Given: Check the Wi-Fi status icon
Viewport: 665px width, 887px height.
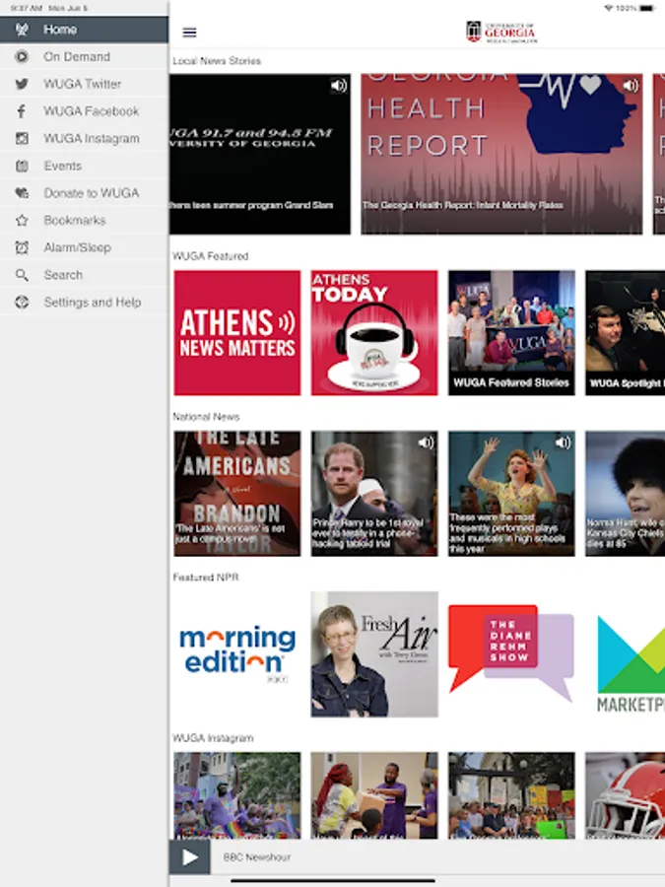Looking at the screenshot, I should tap(609, 8).
